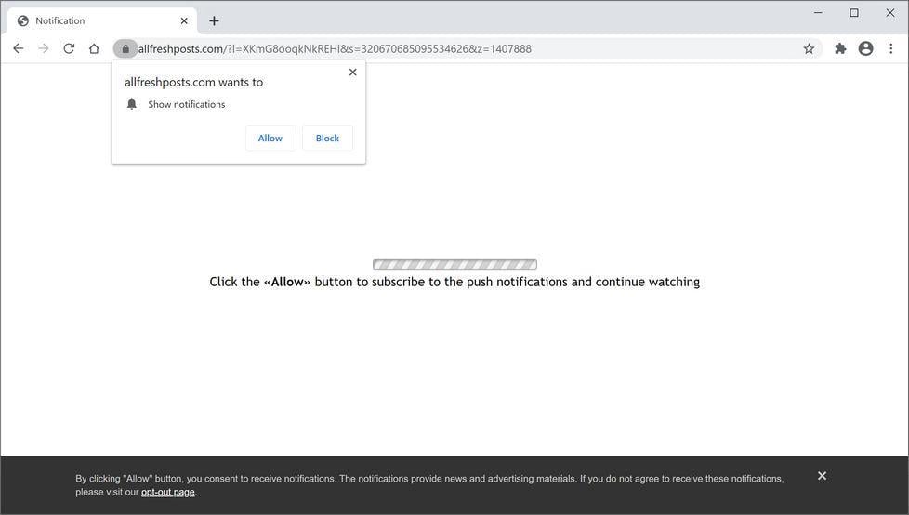Click the forward navigation arrow

coord(44,48)
